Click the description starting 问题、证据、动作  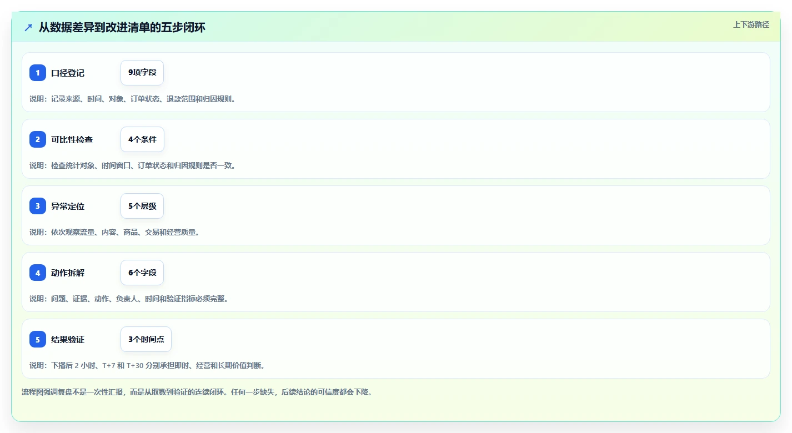129,299
